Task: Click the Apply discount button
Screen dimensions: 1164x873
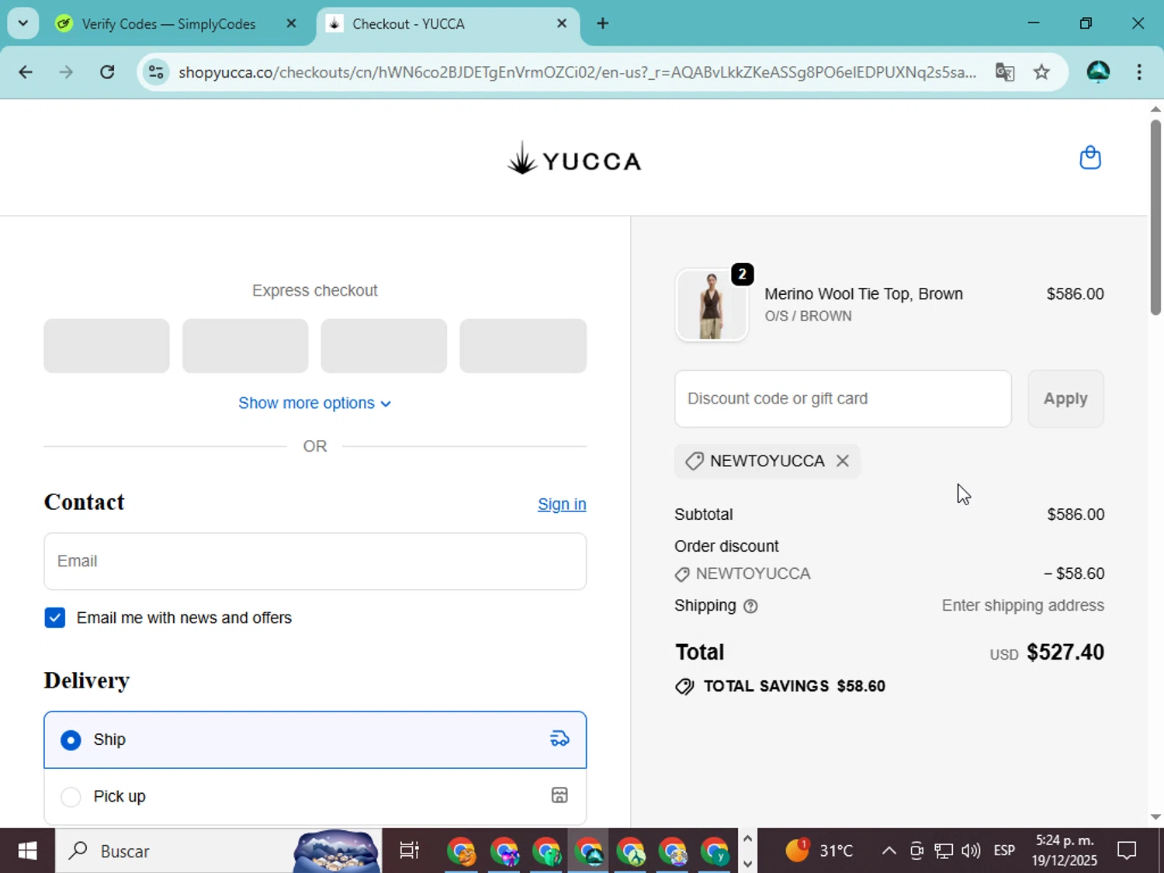Action: [x=1065, y=399]
